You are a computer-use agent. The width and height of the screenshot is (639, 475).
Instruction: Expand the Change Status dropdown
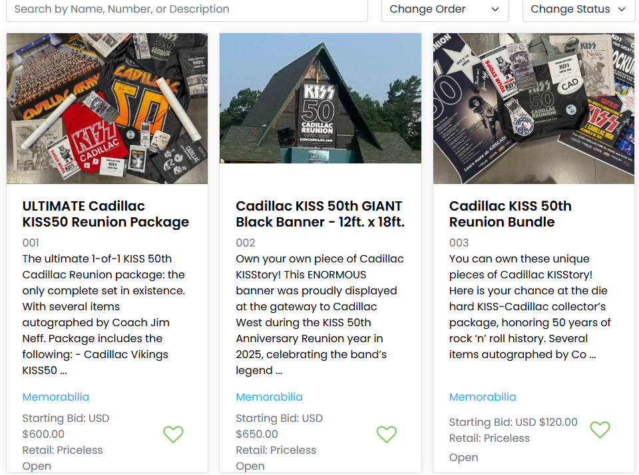(x=578, y=9)
